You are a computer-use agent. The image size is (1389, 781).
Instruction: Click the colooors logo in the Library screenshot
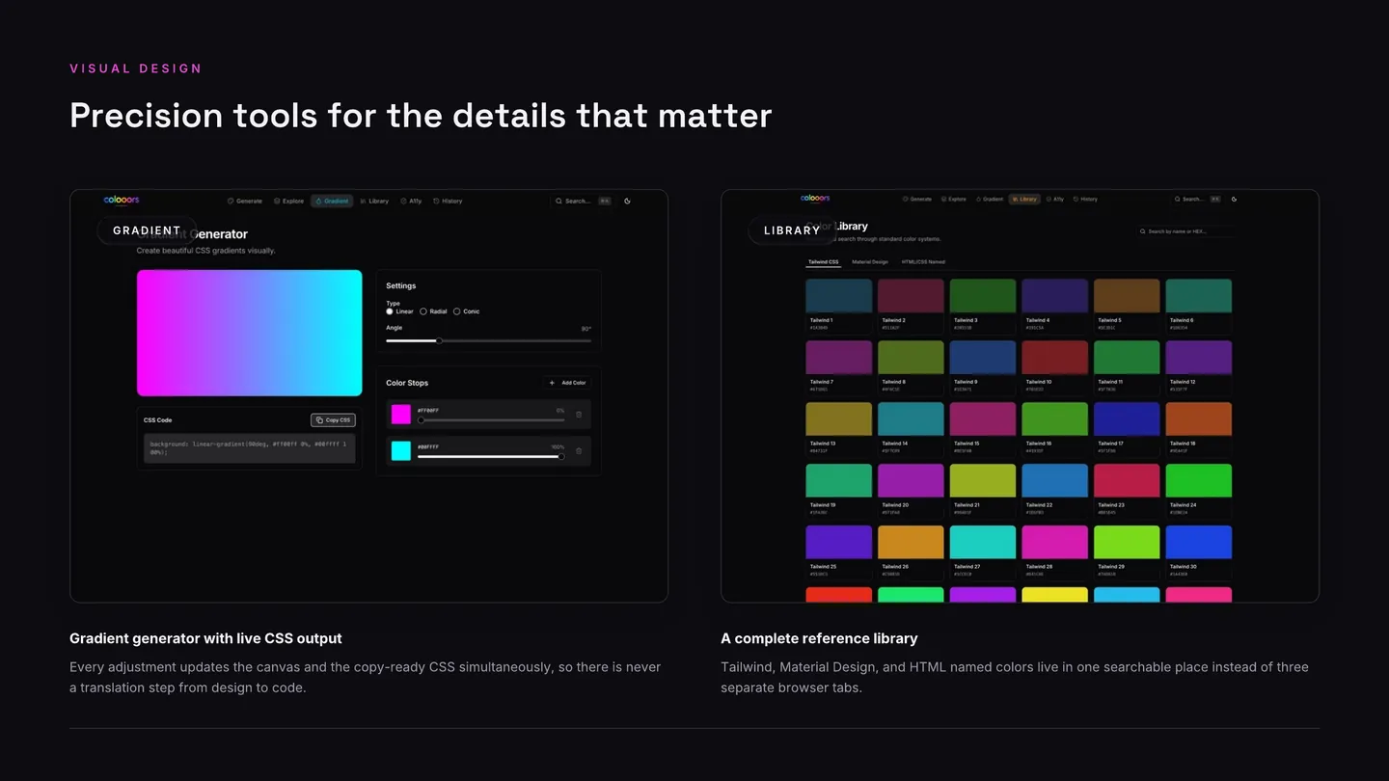coord(815,199)
